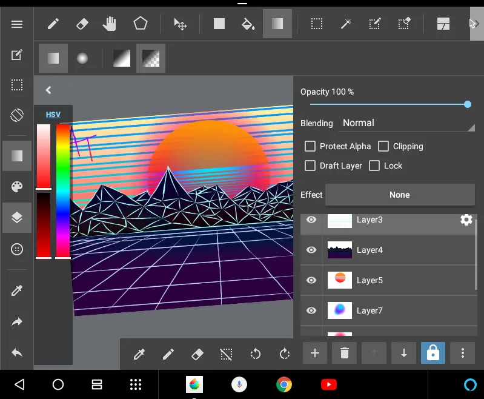This screenshot has width=484, height=399.
Task: Click the saturation gradient bar
Action: click(44, 156)
